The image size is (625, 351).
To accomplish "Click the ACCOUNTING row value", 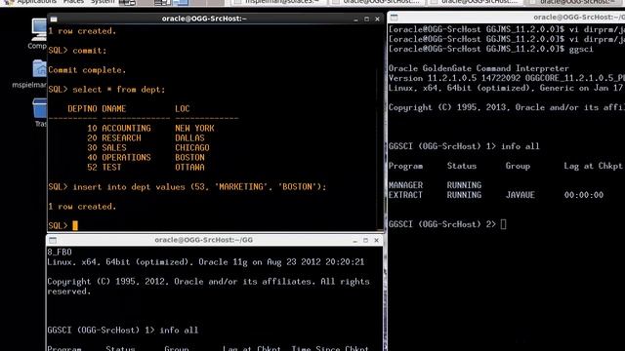I will pyautogui.click(x=126, y=128).
